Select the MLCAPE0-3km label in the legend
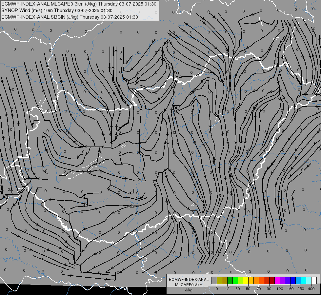 pos(189,285)
